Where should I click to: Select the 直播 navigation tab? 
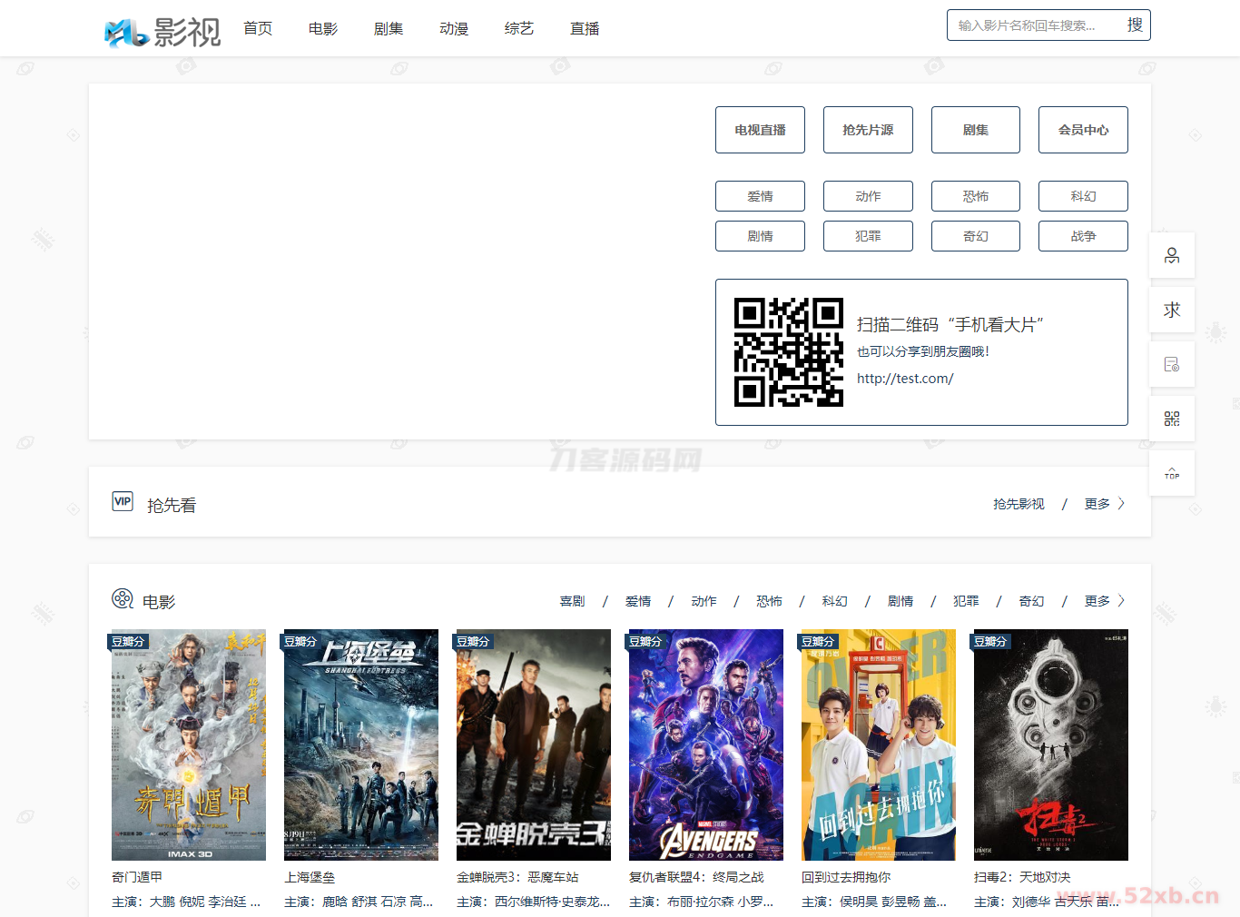584,28
